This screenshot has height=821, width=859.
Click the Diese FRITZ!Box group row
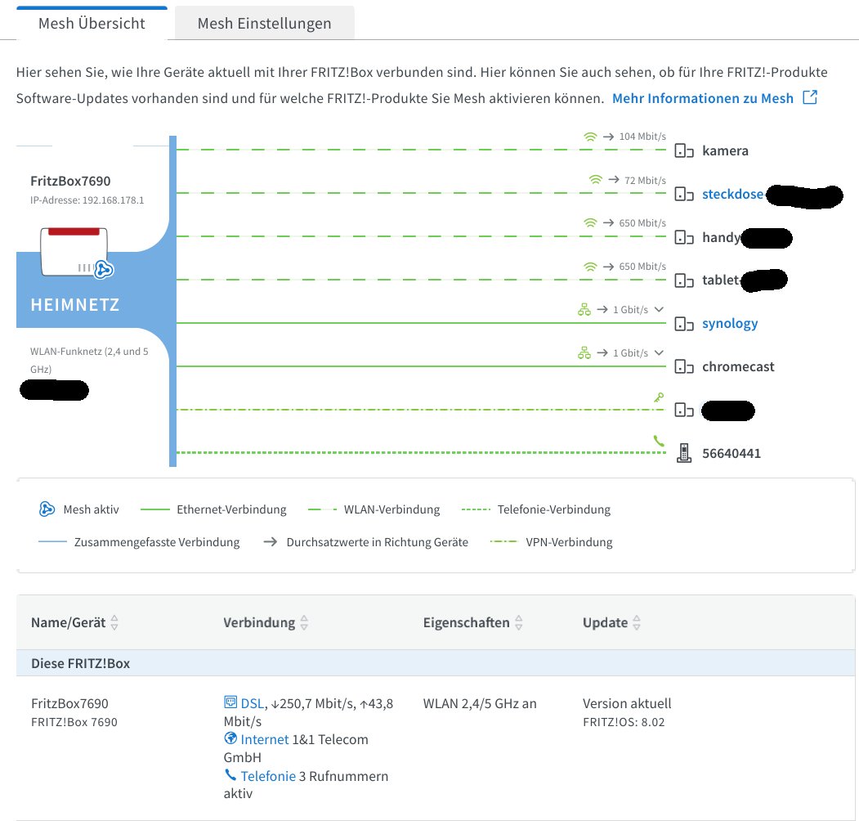click(436, 663)
